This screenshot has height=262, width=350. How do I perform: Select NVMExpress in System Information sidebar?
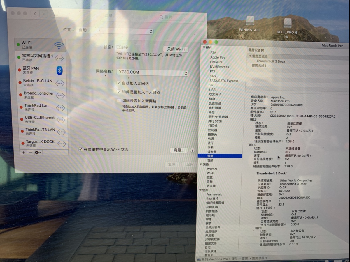[219, 67]
